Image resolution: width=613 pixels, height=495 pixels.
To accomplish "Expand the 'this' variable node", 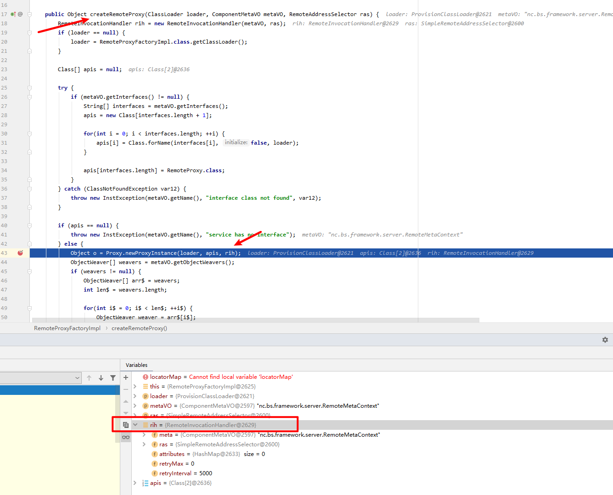I will [135, 387].
